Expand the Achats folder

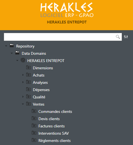coord(23,75)
